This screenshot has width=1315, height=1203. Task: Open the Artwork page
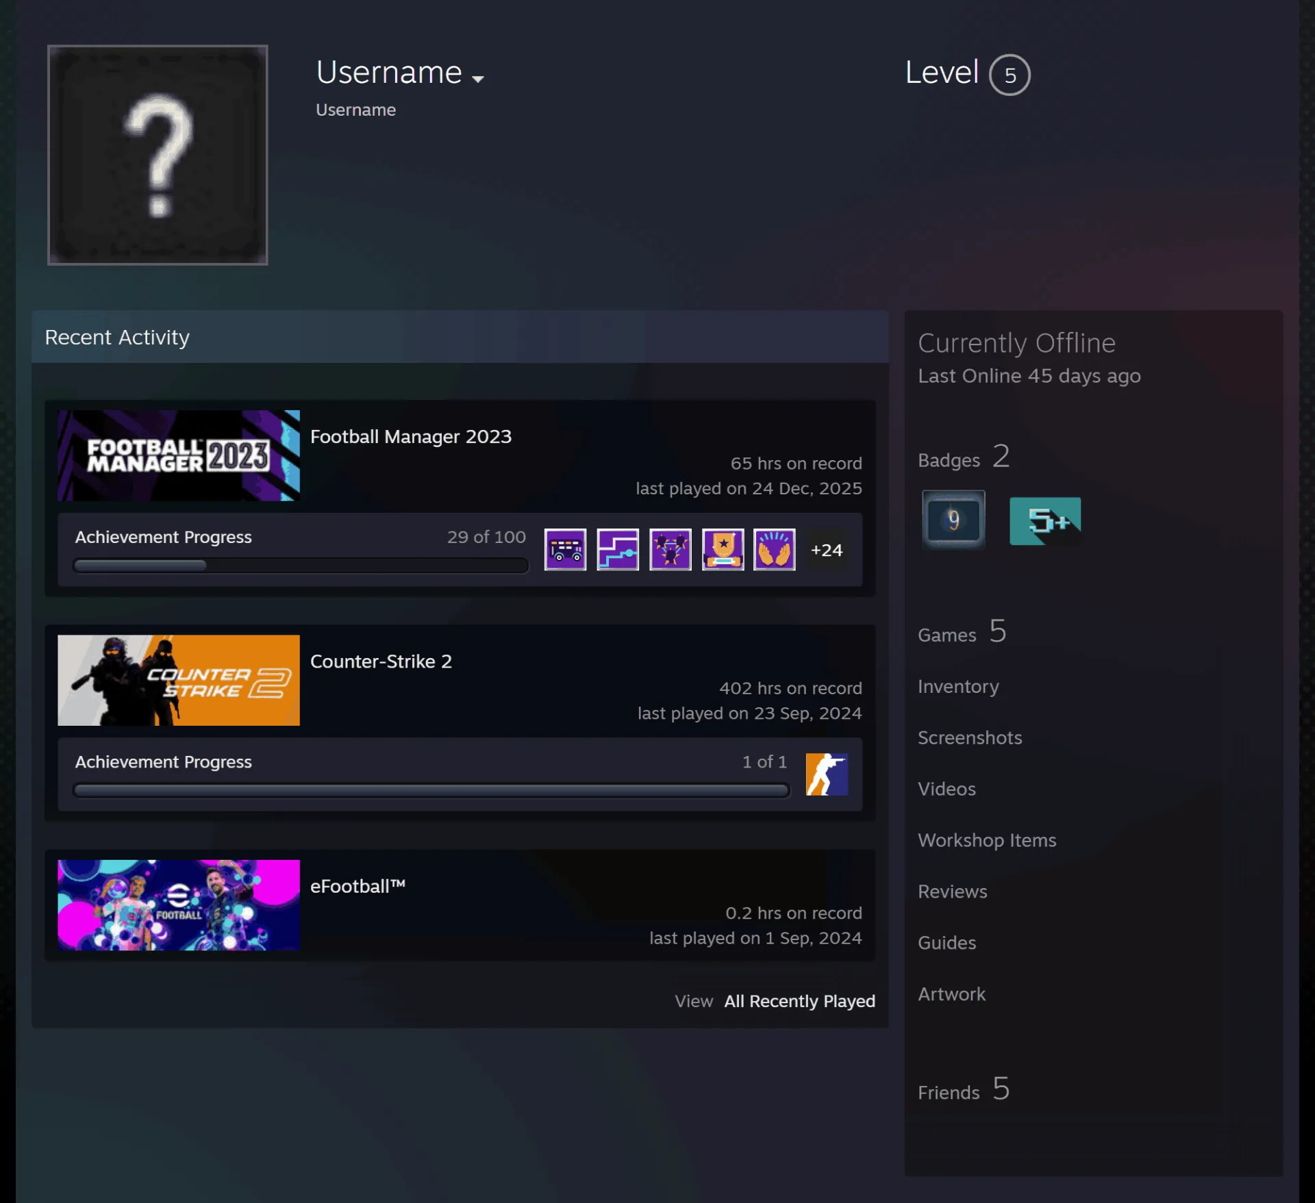951,994
